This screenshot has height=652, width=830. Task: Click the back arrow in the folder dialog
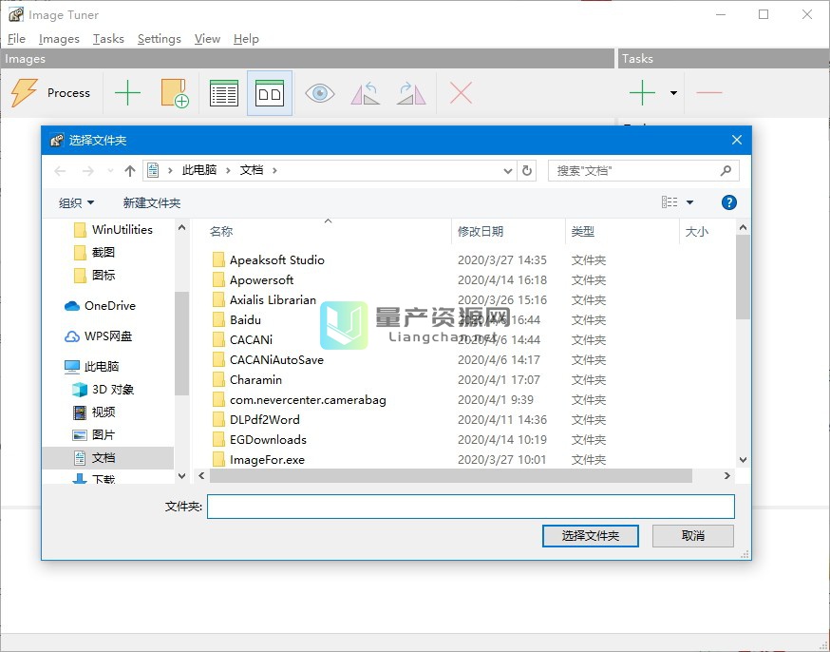[61, 170]
